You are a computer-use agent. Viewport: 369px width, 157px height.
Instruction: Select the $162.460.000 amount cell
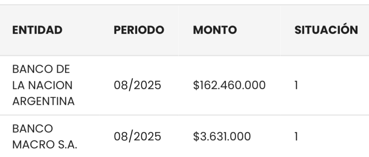click(x=229, y=86)
